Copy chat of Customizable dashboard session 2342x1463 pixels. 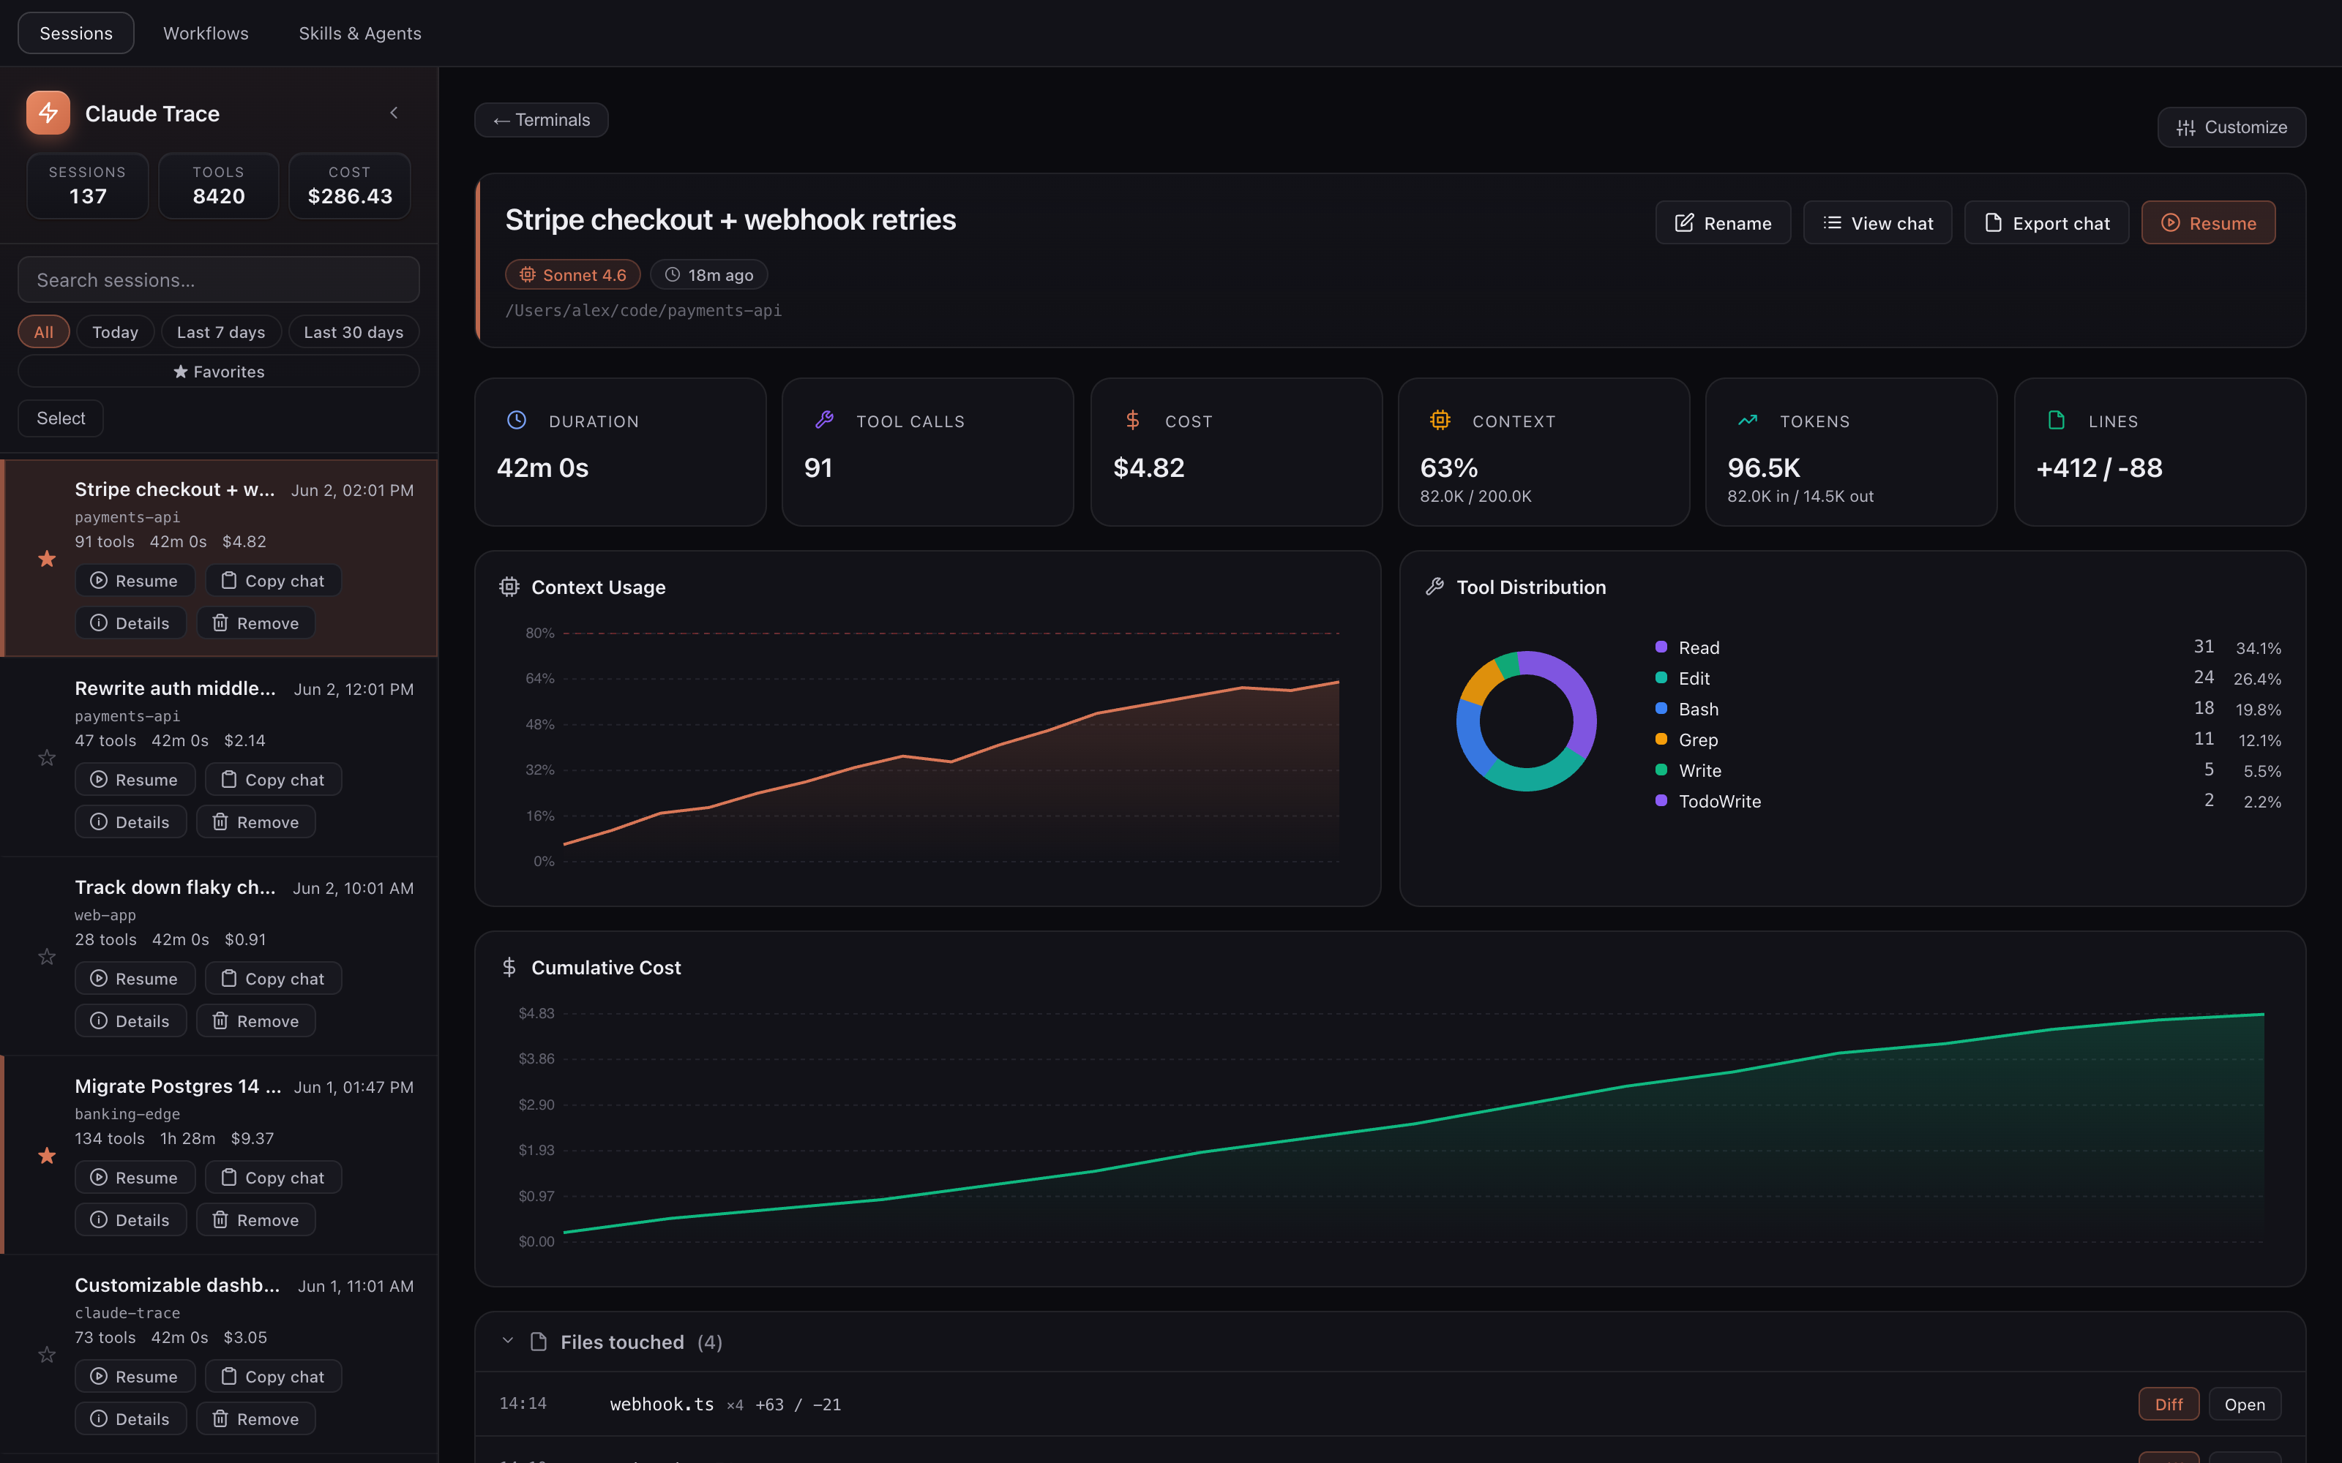pyautogui.click(x=273, y=1377)
